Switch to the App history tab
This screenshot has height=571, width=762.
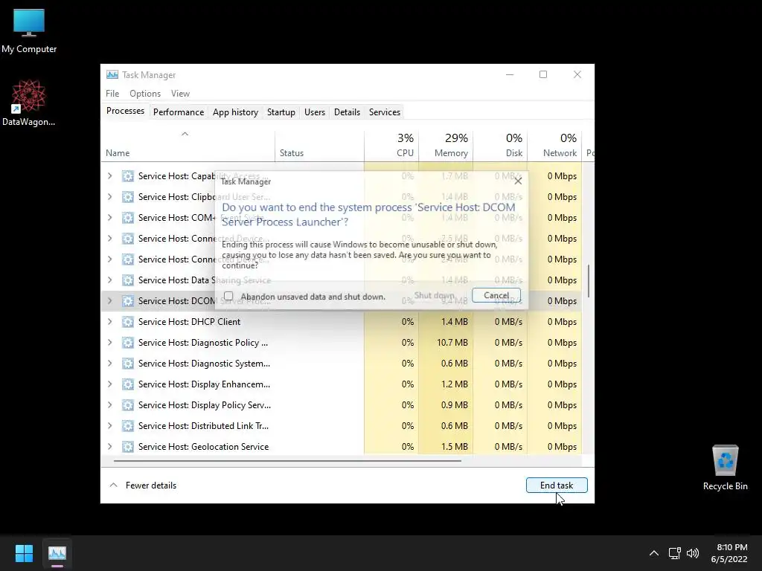235,112
